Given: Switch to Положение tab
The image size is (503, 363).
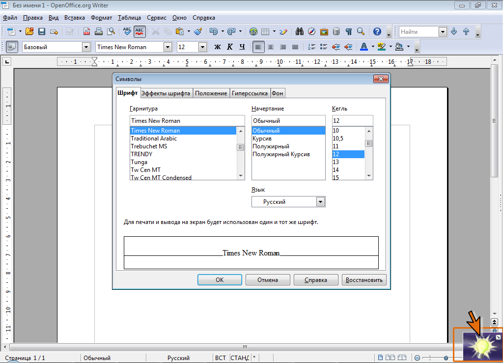Looking at the screenshot, I should click(x=211, y=93).
